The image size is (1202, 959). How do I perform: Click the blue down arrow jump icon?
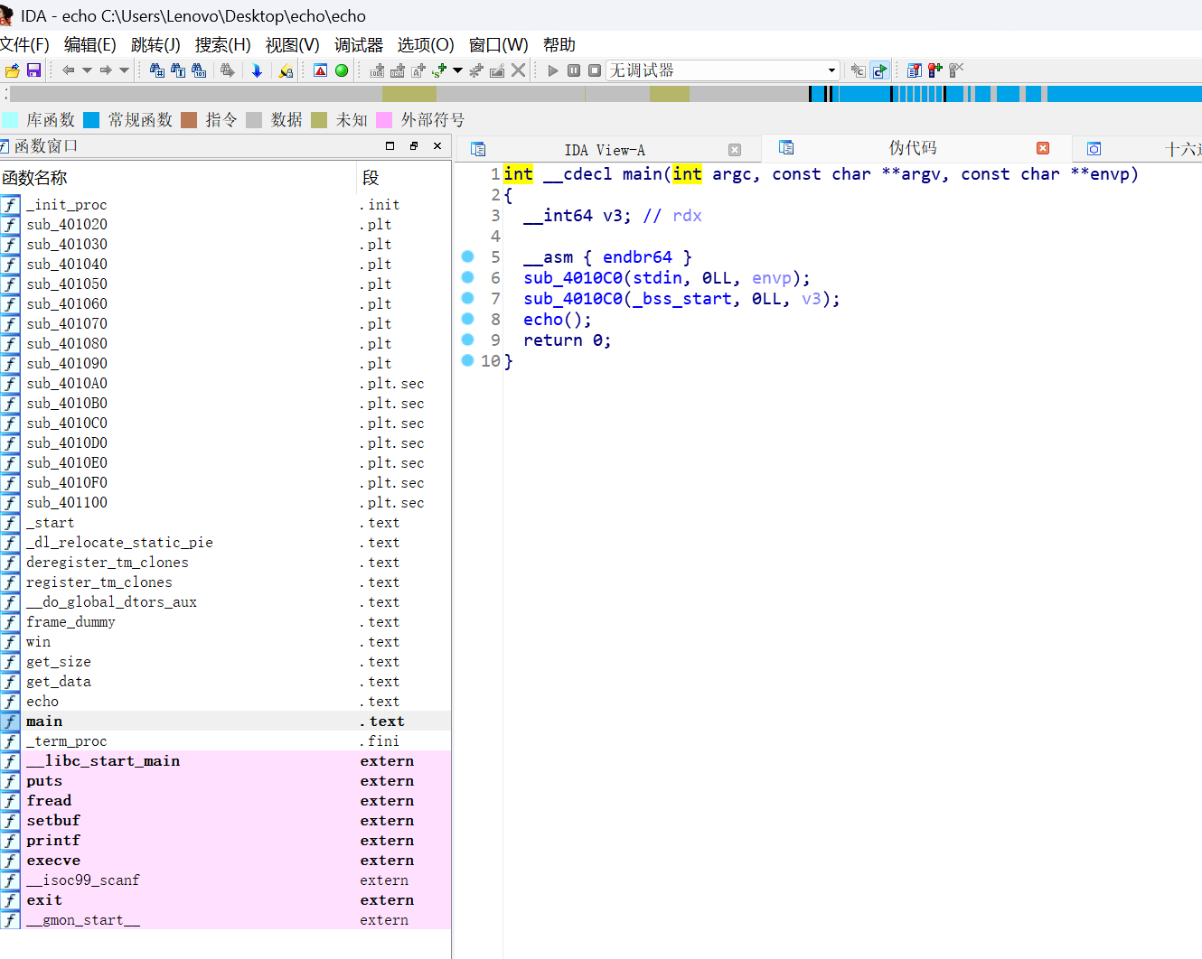pos(257,70)
